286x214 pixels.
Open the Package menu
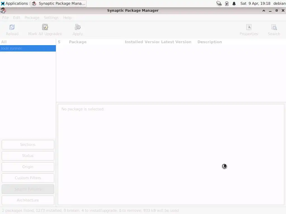tap(32, 18)
